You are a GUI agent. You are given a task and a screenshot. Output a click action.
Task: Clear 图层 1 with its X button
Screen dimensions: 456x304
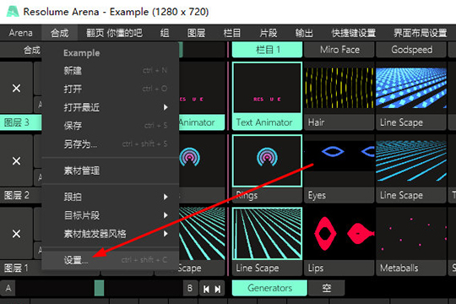[16, 234]
